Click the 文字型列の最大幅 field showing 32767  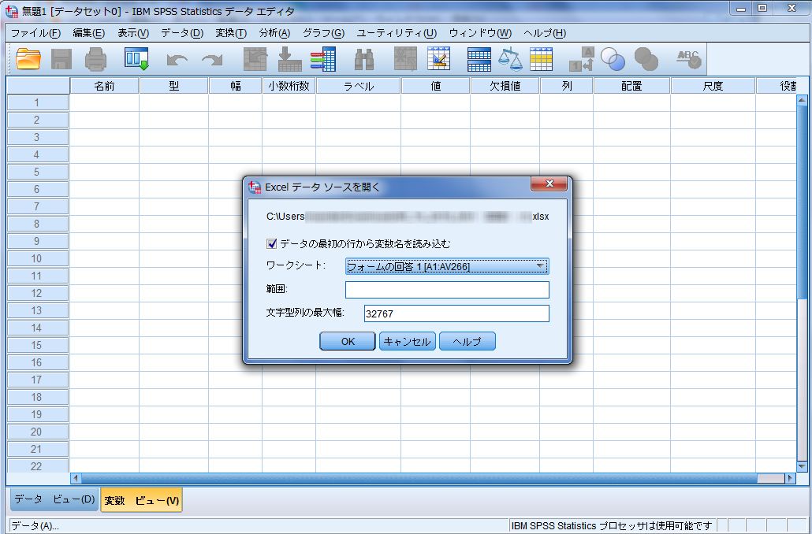(456, 313)
